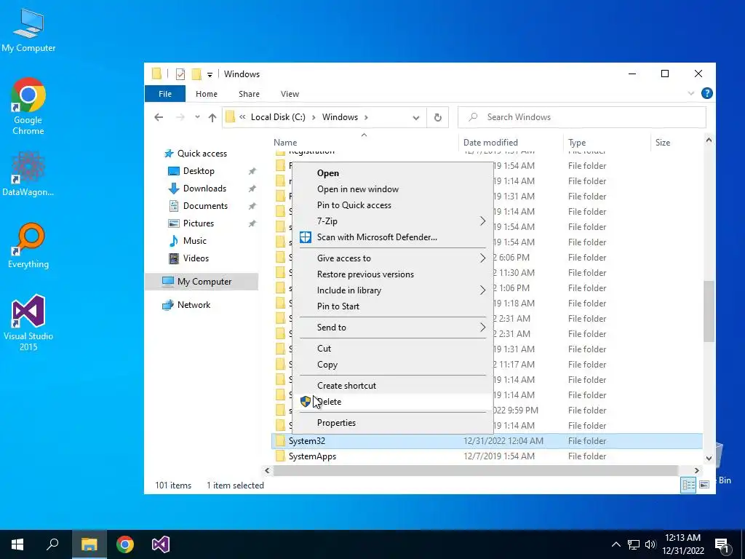Open taskbar search magnifier

coord(52,544)
